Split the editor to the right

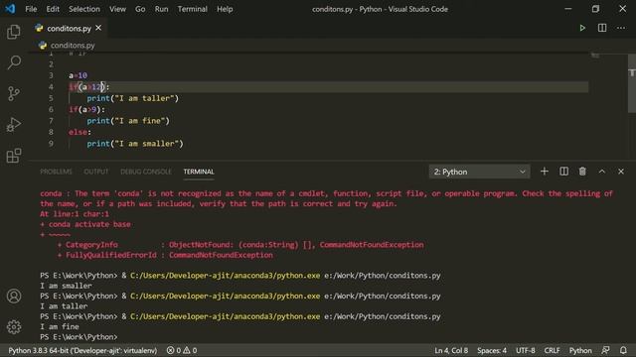click(602, 28)
